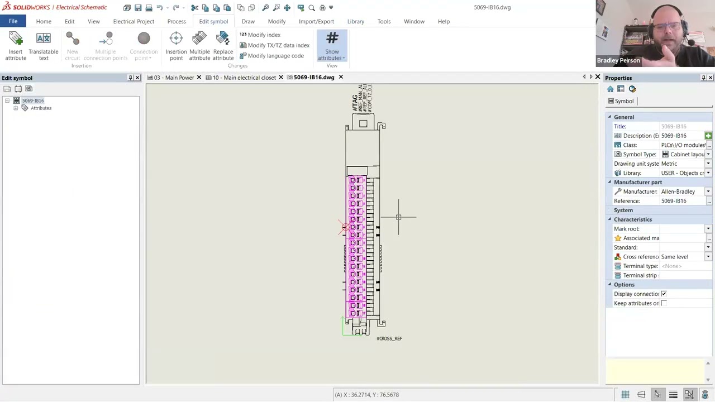Pin the Edit symbol panel

[130, 78]
